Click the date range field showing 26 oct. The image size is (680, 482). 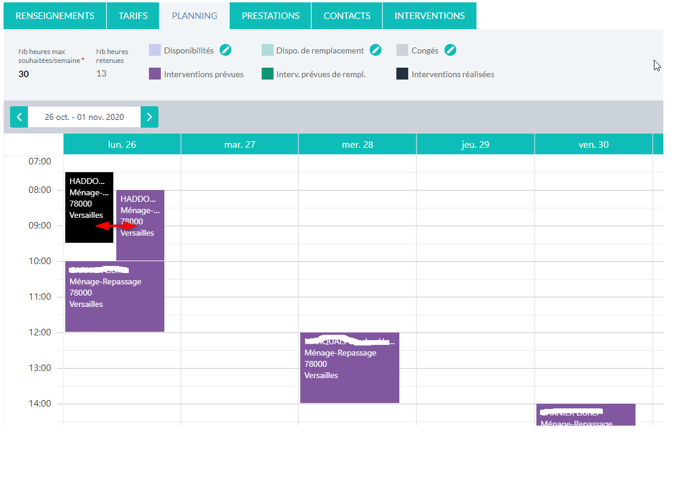(x=84, y=117)
